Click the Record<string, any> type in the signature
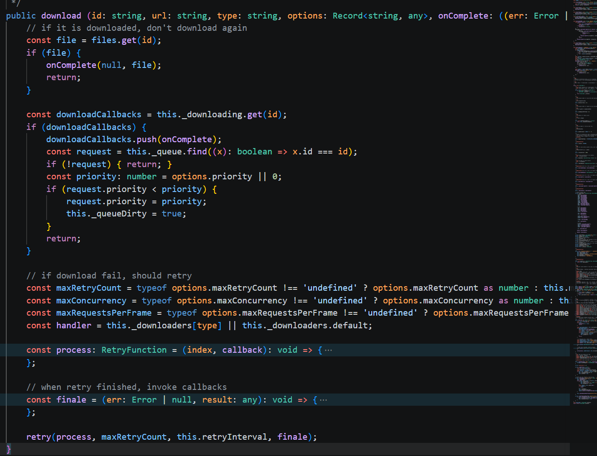The image size is (597, 456). pos(380,16)
